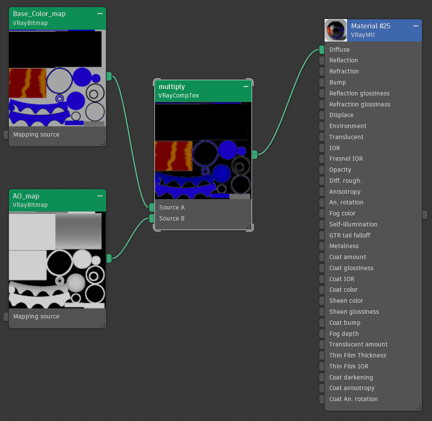Click the Diffuse input socket
Screen dimensions: 432x421
(x=322, y=50)
